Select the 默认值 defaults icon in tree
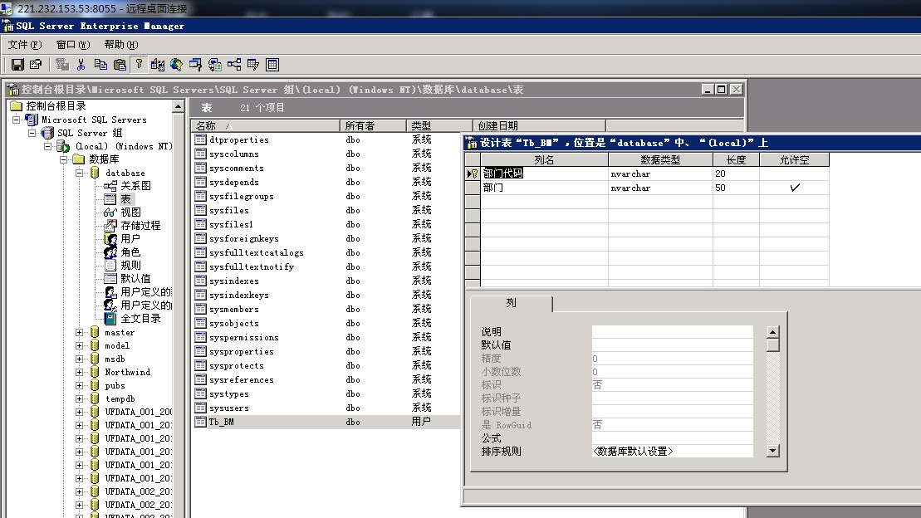 [x=110, y=278]
